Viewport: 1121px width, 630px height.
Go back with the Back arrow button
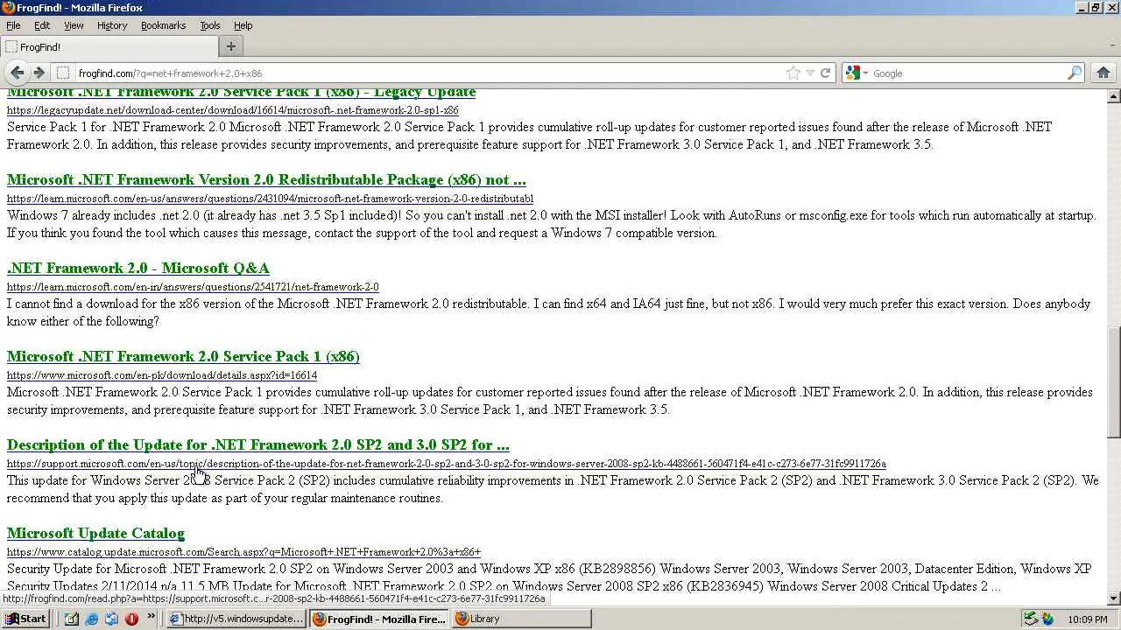point(17,73)
